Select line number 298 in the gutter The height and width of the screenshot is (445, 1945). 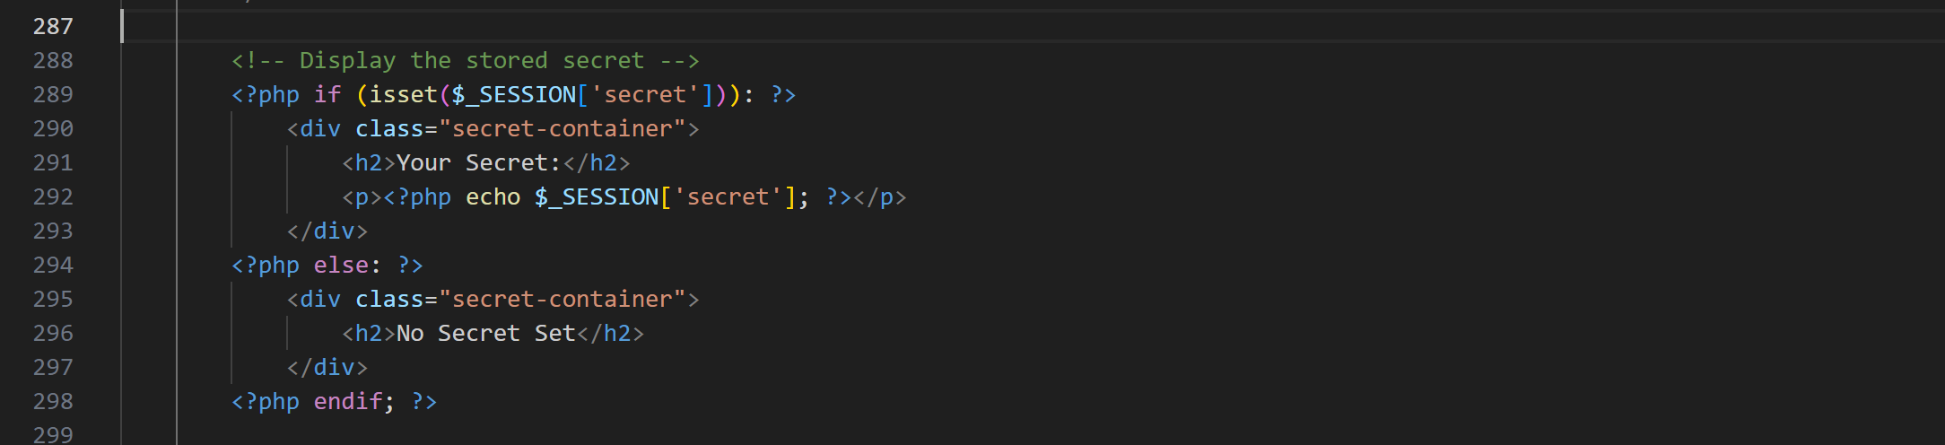pyautogui.click(x=53, y=401)
